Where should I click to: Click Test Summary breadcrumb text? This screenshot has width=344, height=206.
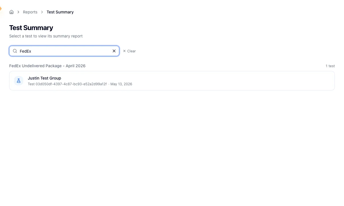tap(60, 12)
